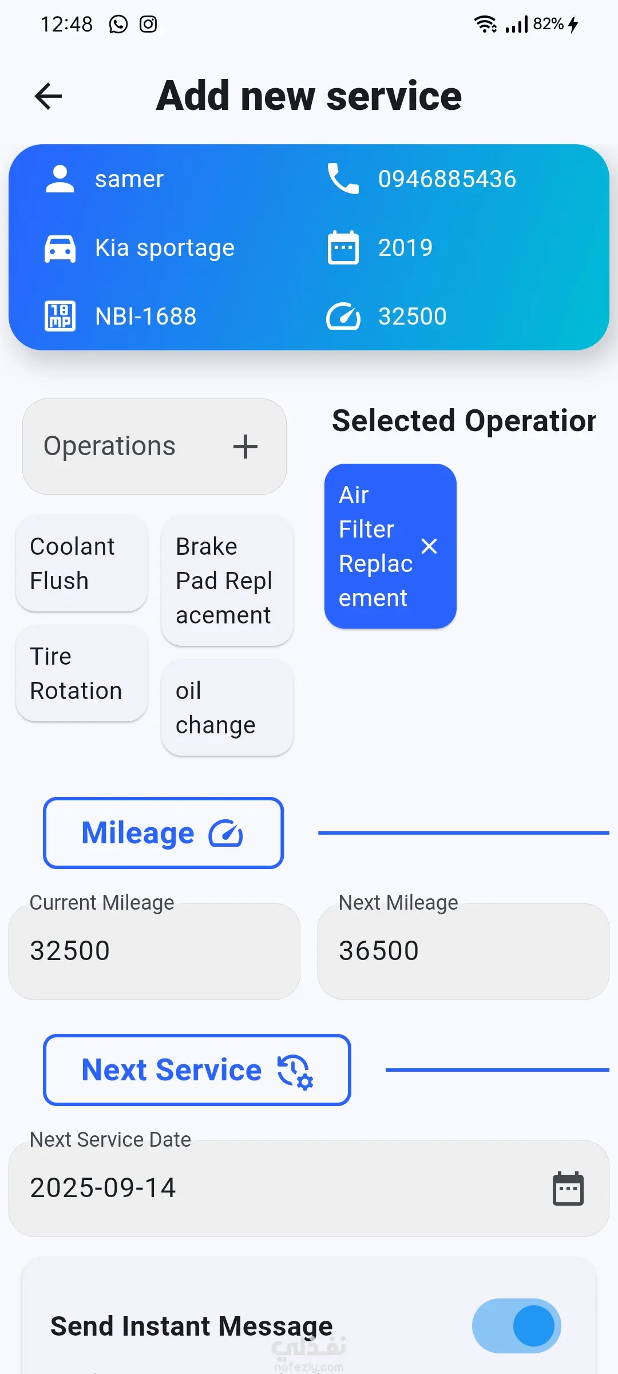Toggle Send Instant Message switch

[516, 1325]
